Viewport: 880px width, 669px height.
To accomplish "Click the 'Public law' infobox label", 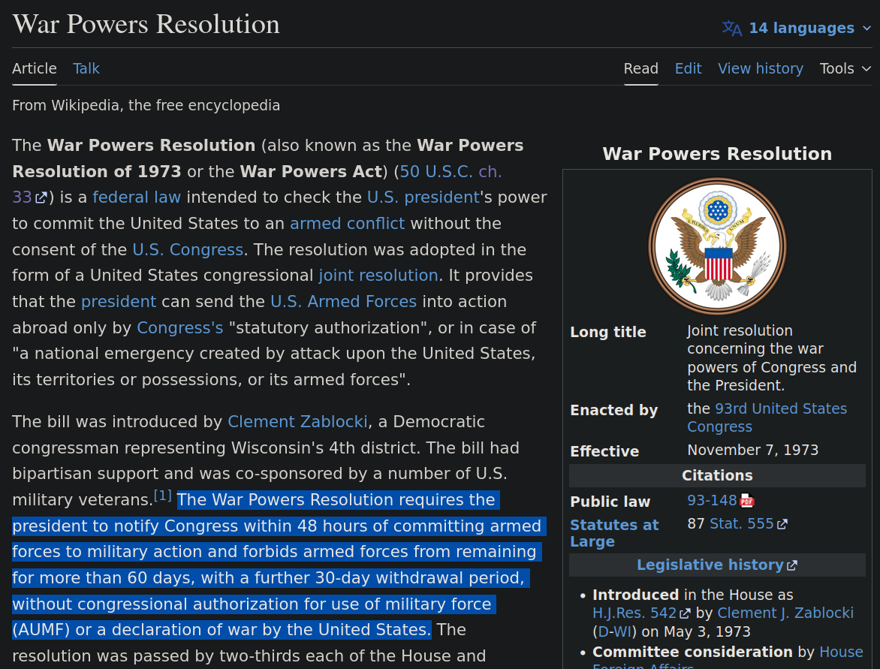I will (x=610, y=502).
